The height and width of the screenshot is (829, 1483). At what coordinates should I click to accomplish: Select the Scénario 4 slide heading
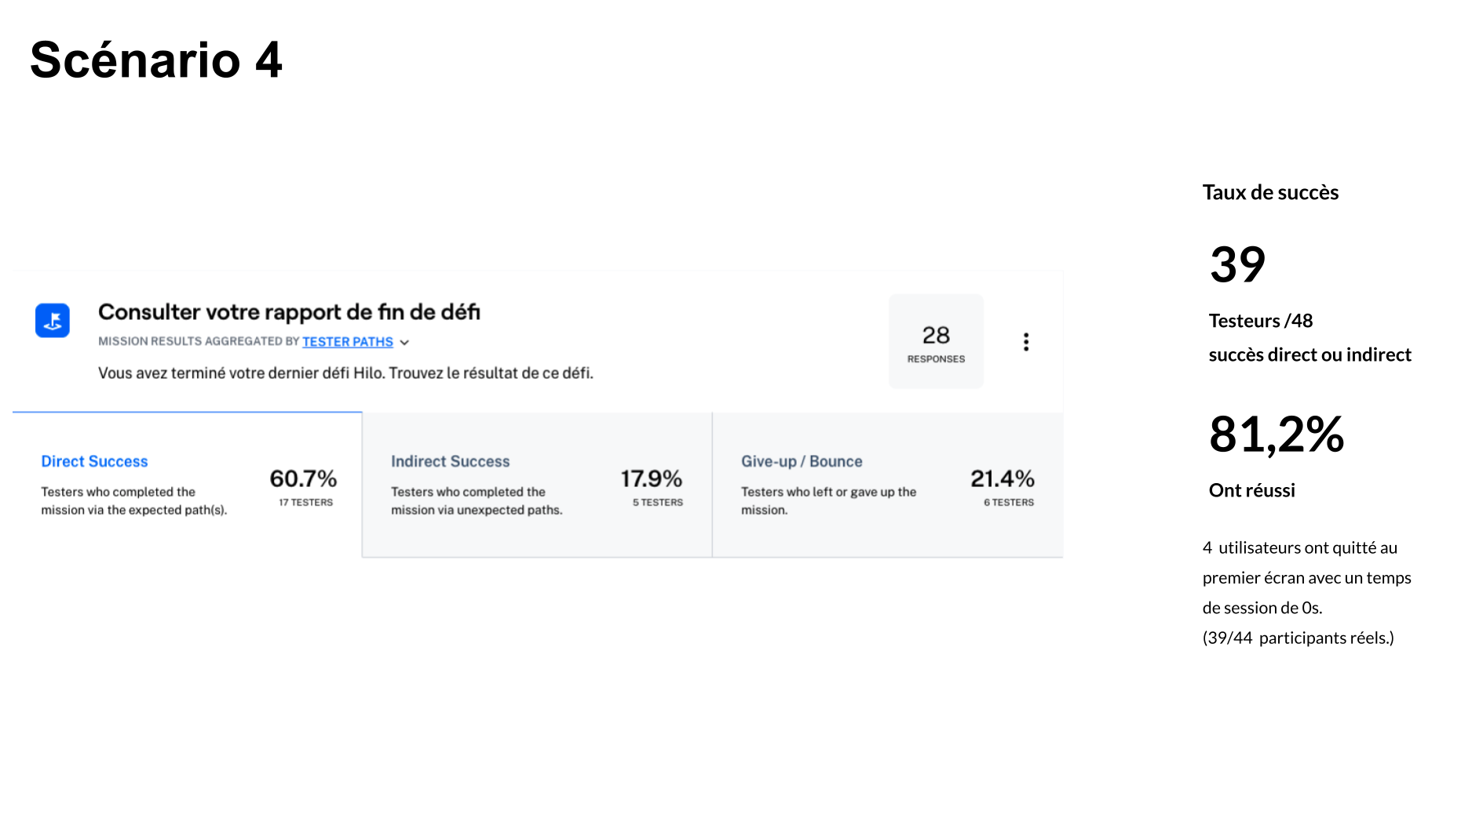[156, 60]
